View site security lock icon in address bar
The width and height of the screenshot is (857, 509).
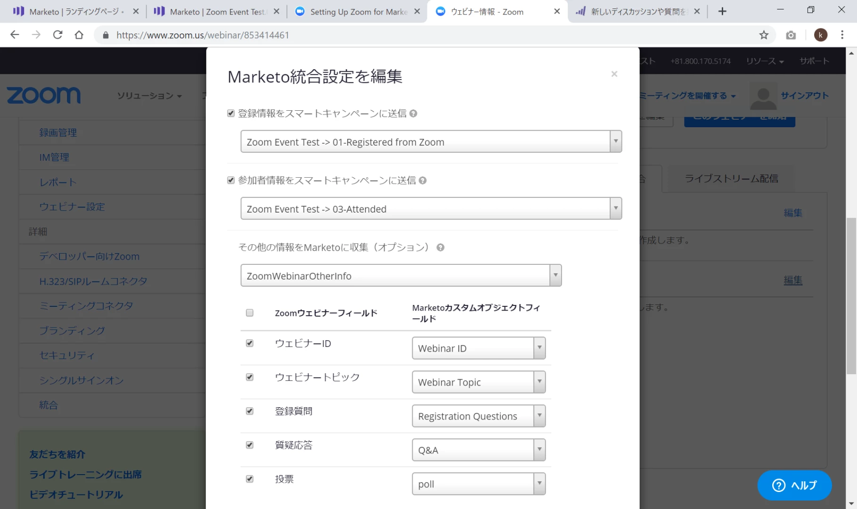click(x=106, y=35)
